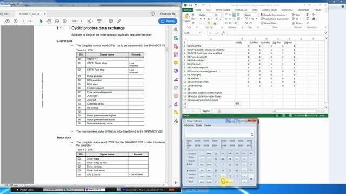The image size is (346, 194).
Task: Click the fit-page view icon in Acrobat
Action: pos(89,21)
